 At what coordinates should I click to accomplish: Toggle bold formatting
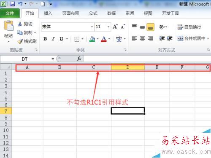45,39
